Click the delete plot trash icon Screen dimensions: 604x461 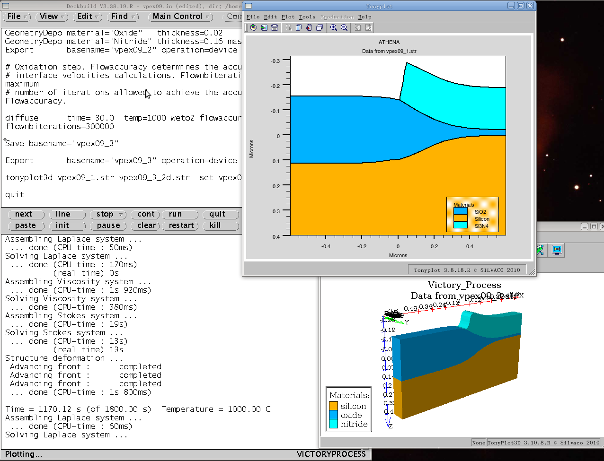309,28
